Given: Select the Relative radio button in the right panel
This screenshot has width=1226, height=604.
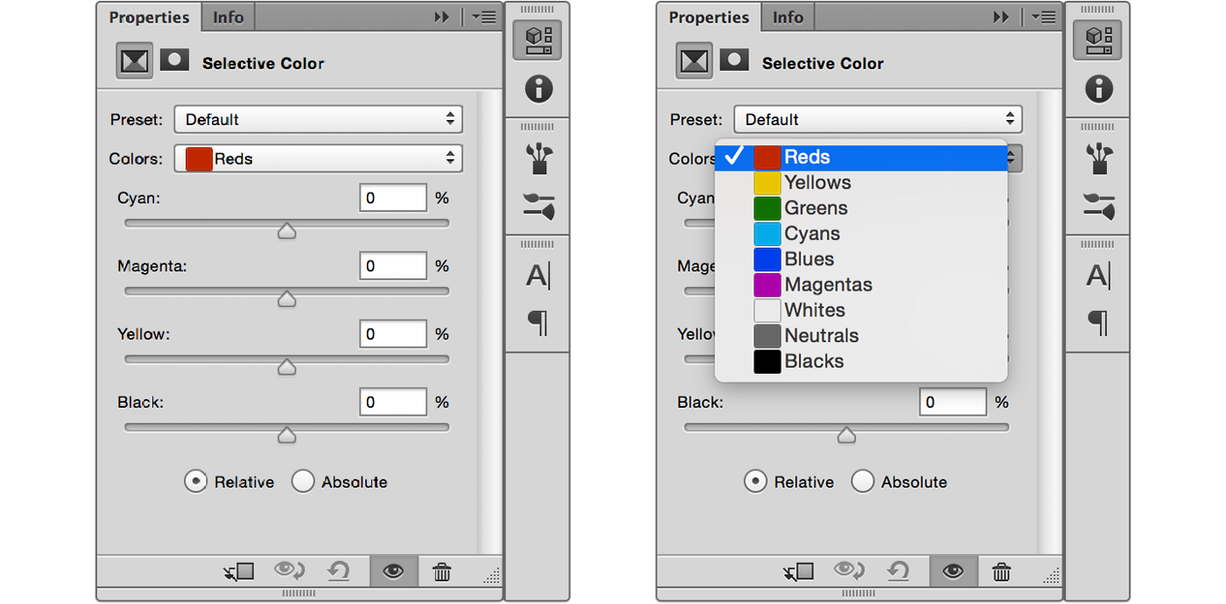Looking at the screenshot, I should 756,481.
